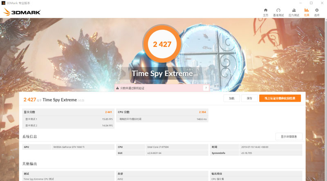Click the timestamp 2019-07-10 14:43 +08:00

click(255, 147)
